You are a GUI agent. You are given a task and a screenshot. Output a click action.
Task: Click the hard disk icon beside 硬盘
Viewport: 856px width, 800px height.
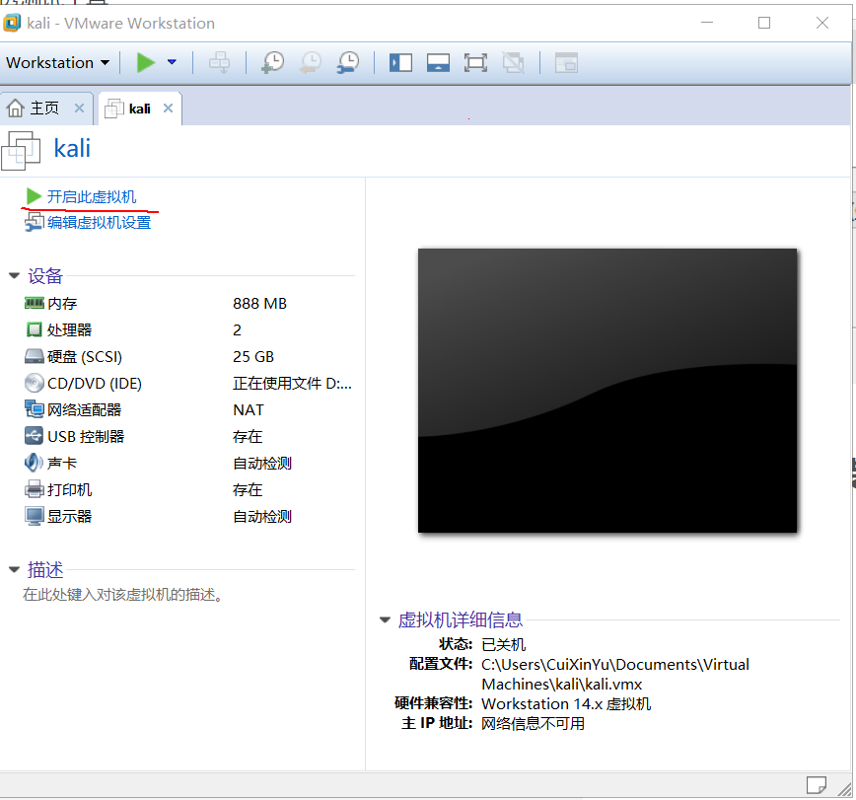click(x=34, y=356)
